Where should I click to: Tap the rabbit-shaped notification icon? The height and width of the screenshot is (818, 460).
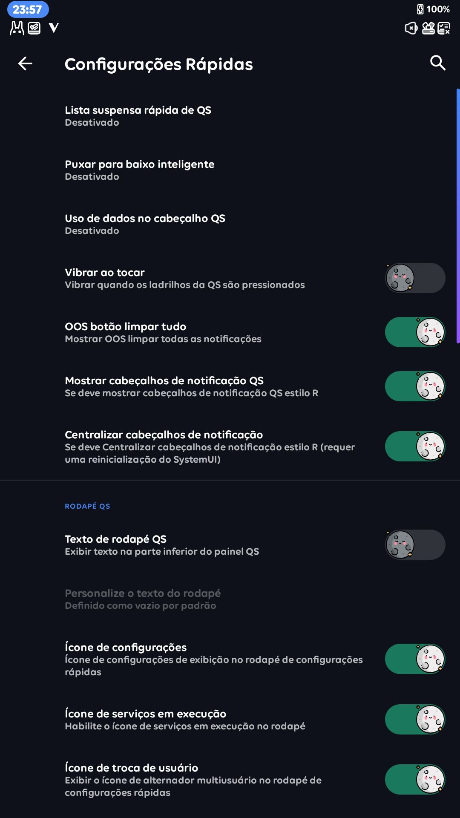click(x=17, y=28)
